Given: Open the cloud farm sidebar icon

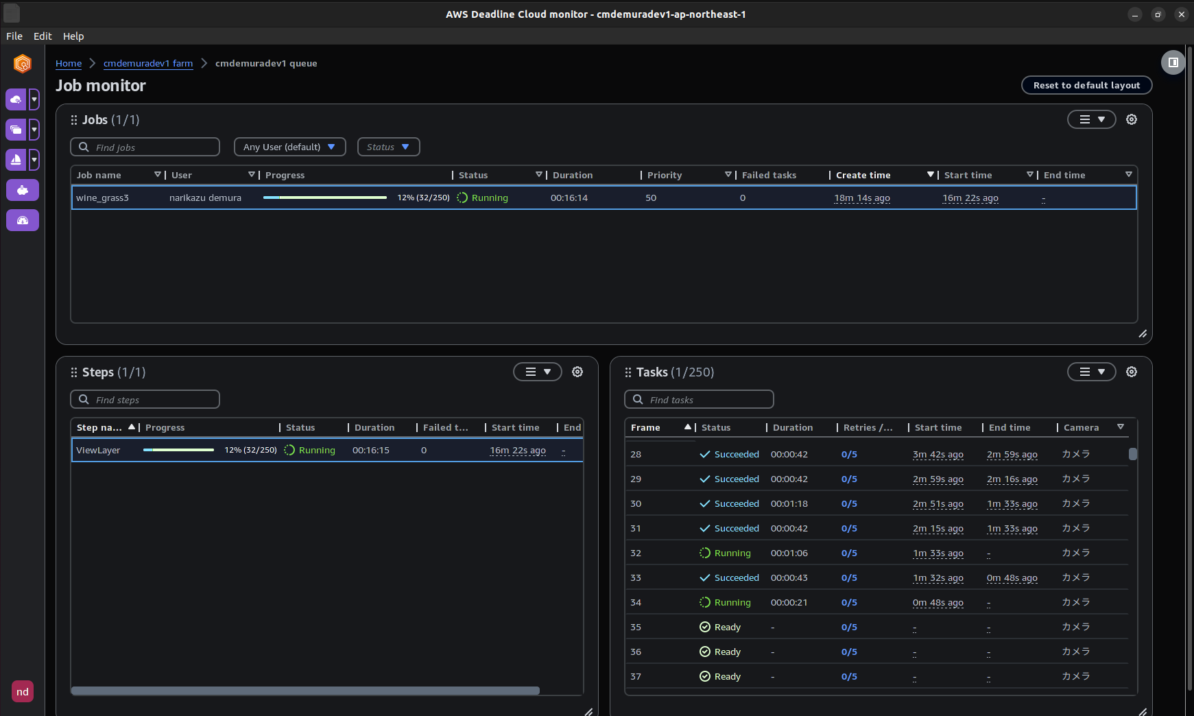Looking at the screenshot, I should click(x=16, y=99).
